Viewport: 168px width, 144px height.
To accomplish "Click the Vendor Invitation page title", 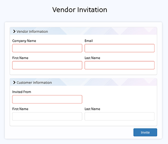I will 80,10.
